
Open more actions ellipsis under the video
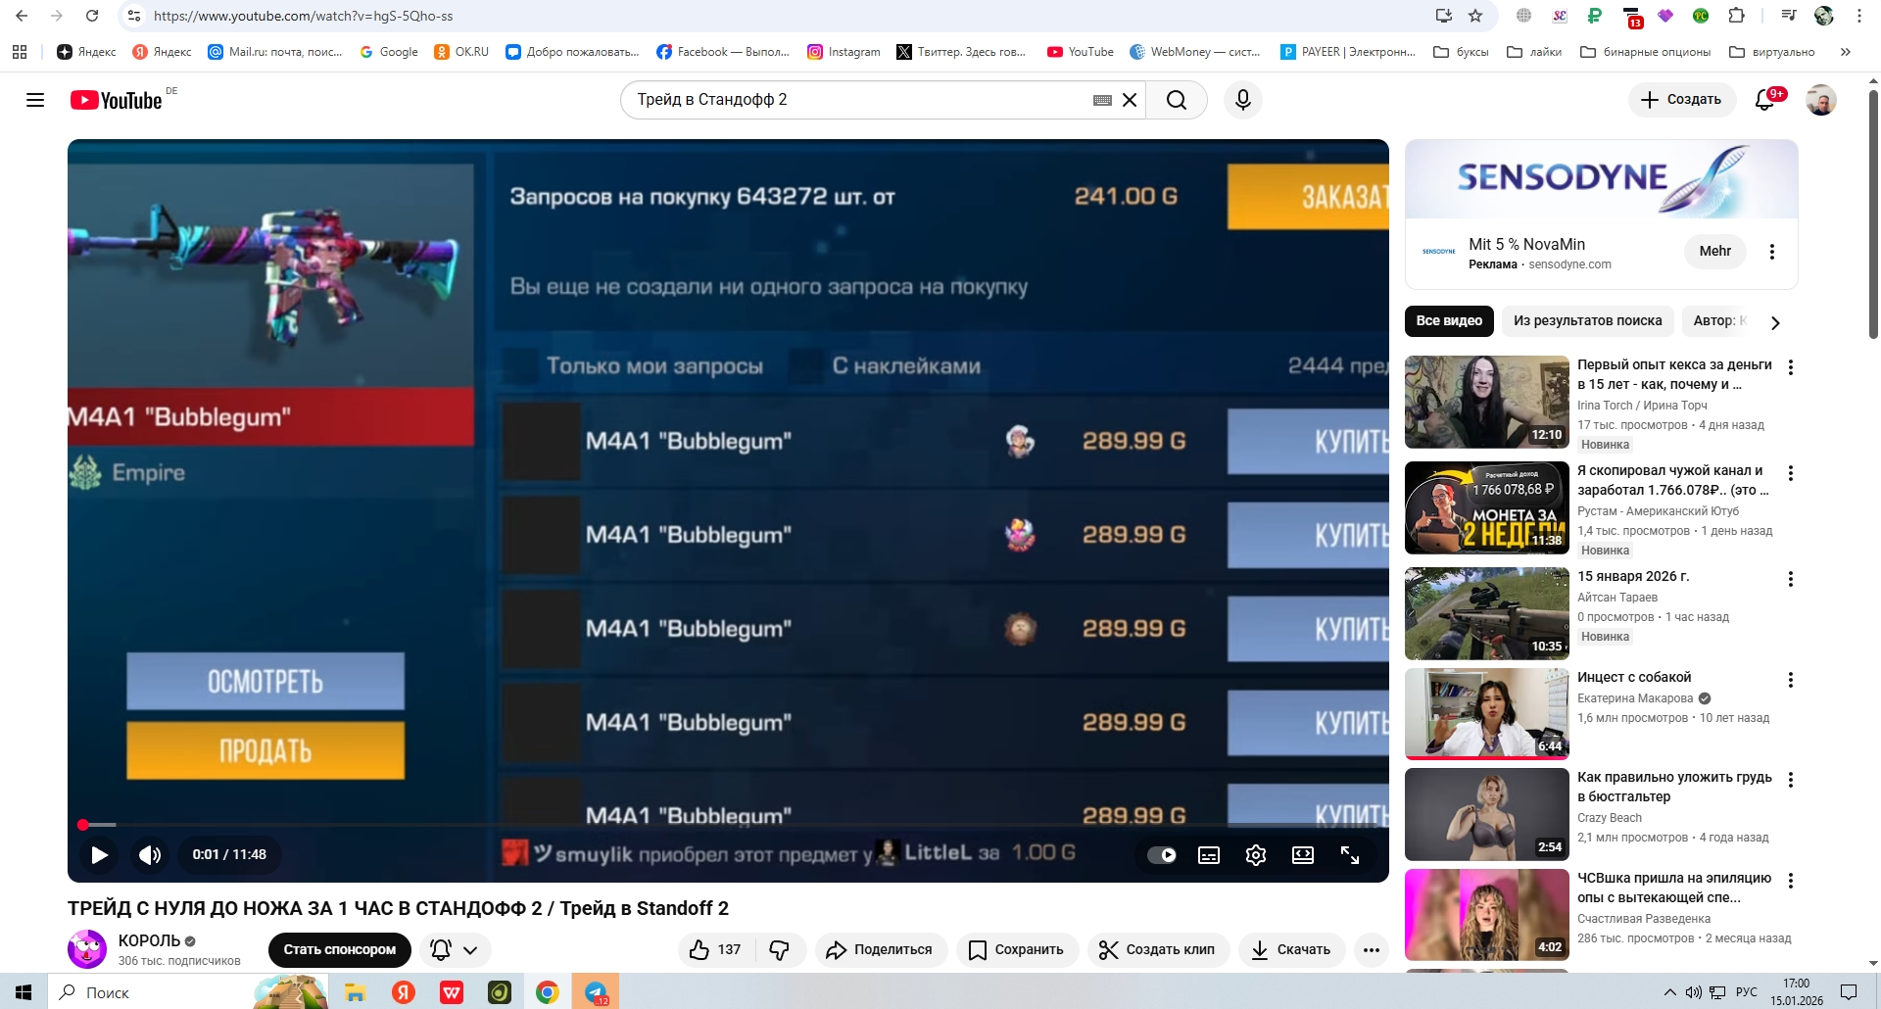coord(1372,949)
